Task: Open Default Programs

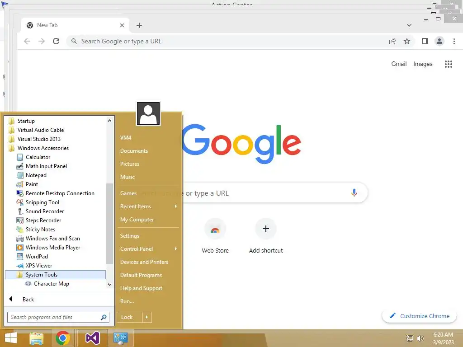Action: click(x=141, y=275)
